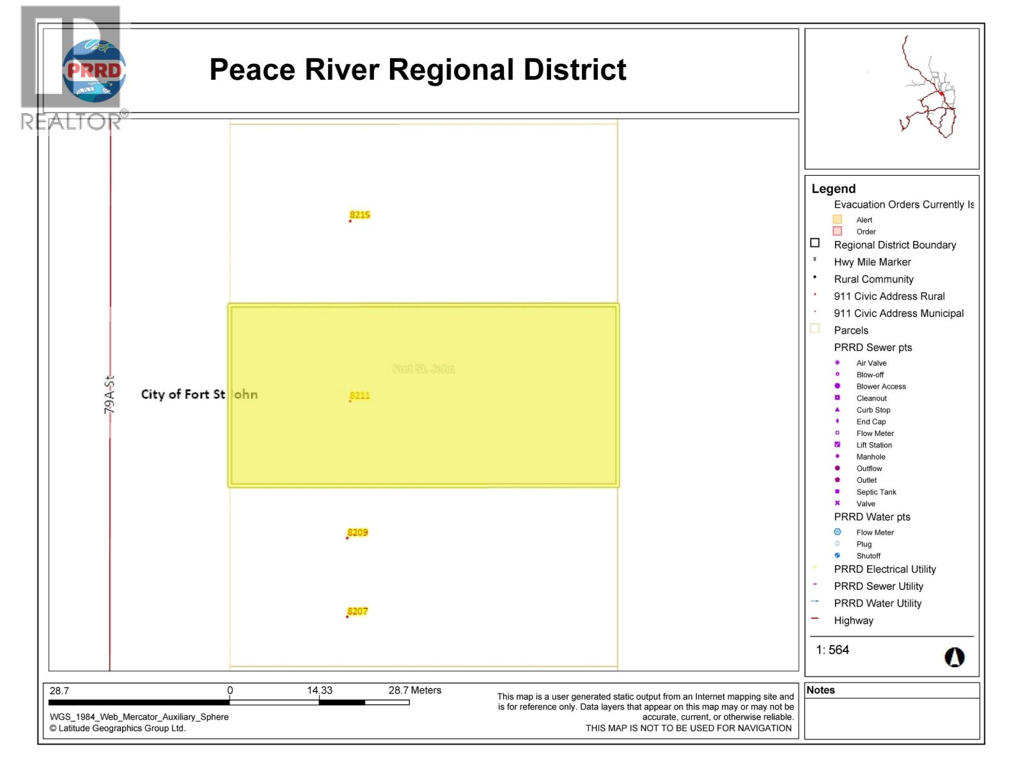Click the PRRD logo at top left
Screen dimensions: 1023x767
94,70
